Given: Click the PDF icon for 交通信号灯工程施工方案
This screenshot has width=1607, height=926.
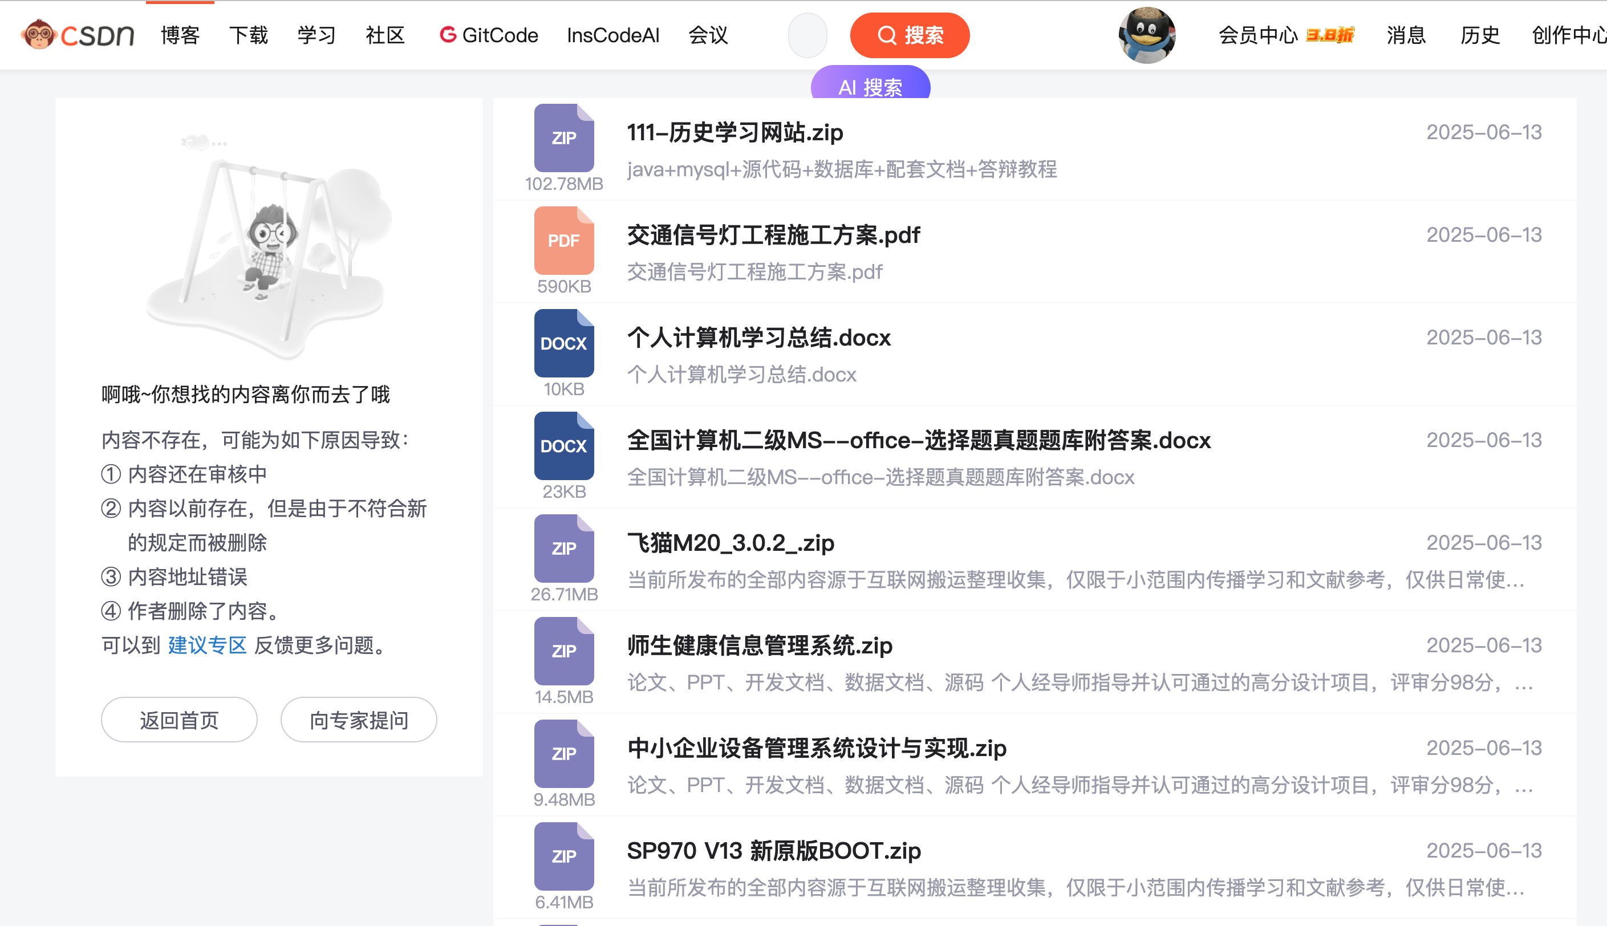Looking at the screenshot, I should pos(563,241).
